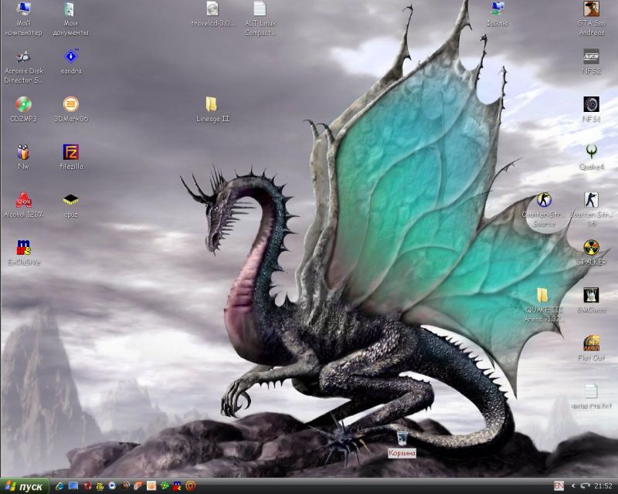
Task: Launch the red Opera quick launch icon
Action: 87,486
